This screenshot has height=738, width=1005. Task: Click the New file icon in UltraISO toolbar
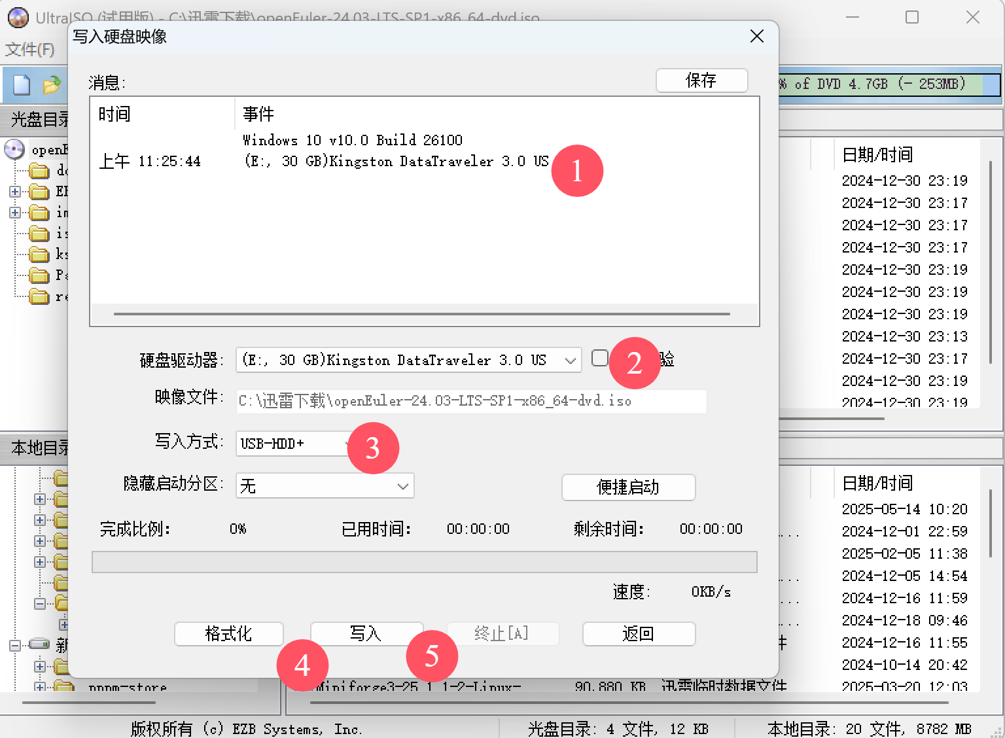click(x=22, y=84)
